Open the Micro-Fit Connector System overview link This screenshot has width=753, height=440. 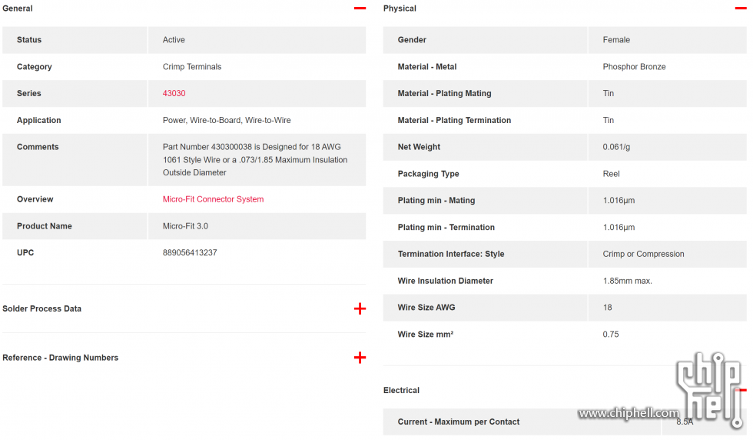coord(213,199)
